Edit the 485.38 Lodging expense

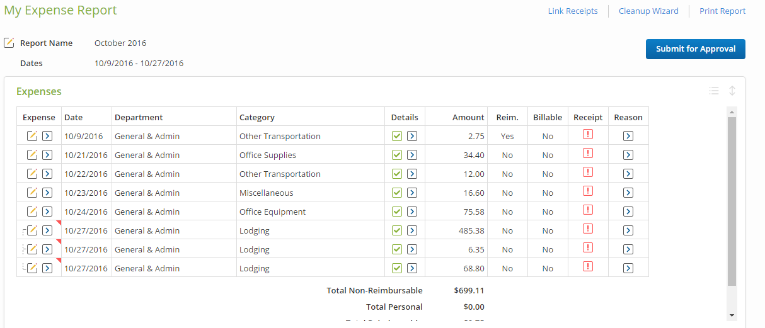(x=32, y=230)
